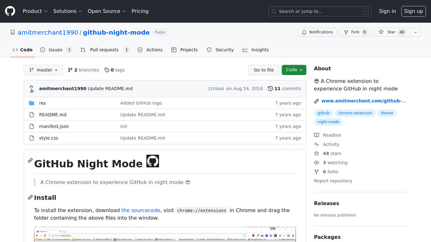This screenshot has height=242, width=431.
Task: Open the Solutions menu
Action: point(67,11)
